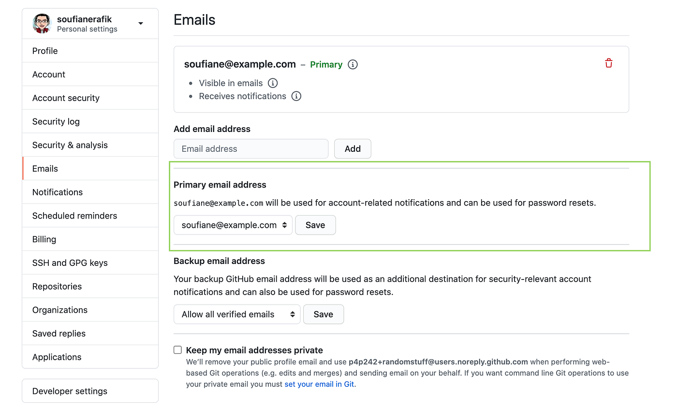The width and height of the screenshot is (677, 409).
Task: Click the soufianerafik profile avatar
Action: (42, 23)
